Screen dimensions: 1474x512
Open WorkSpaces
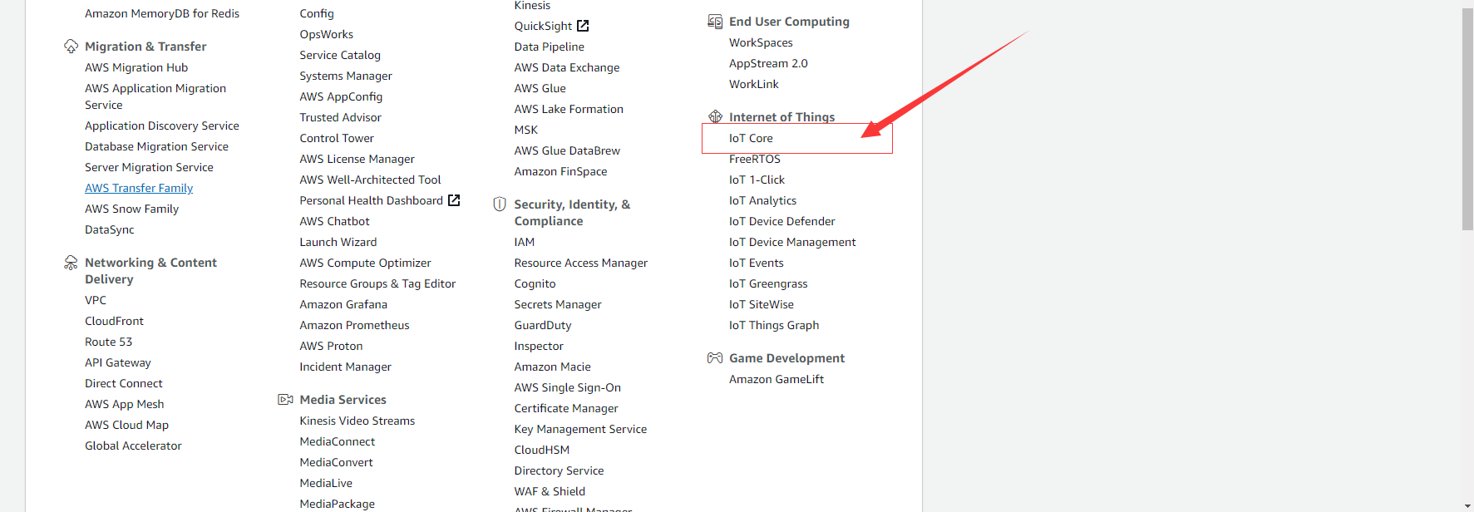pyautogui.click(x=761, y=42)
